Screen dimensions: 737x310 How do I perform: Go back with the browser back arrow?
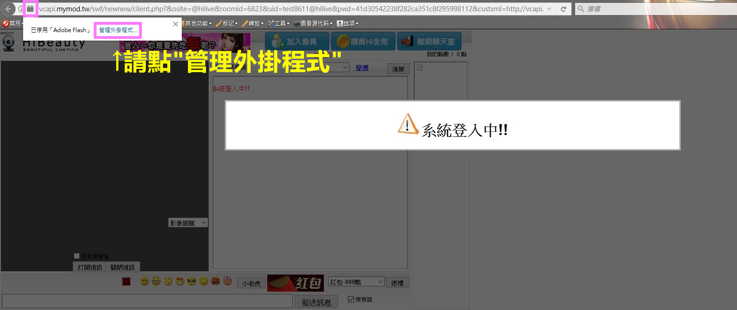[8, 9]
